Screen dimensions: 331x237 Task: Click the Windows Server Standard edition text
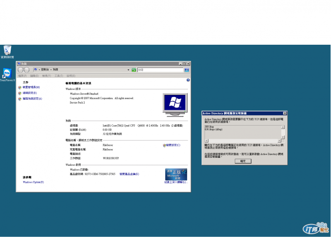84,94
